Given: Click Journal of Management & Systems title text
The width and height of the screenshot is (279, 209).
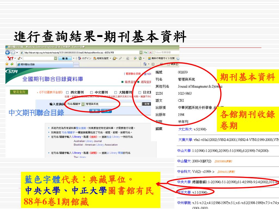Looking at the screenshot, I should (x=200, y=86).
